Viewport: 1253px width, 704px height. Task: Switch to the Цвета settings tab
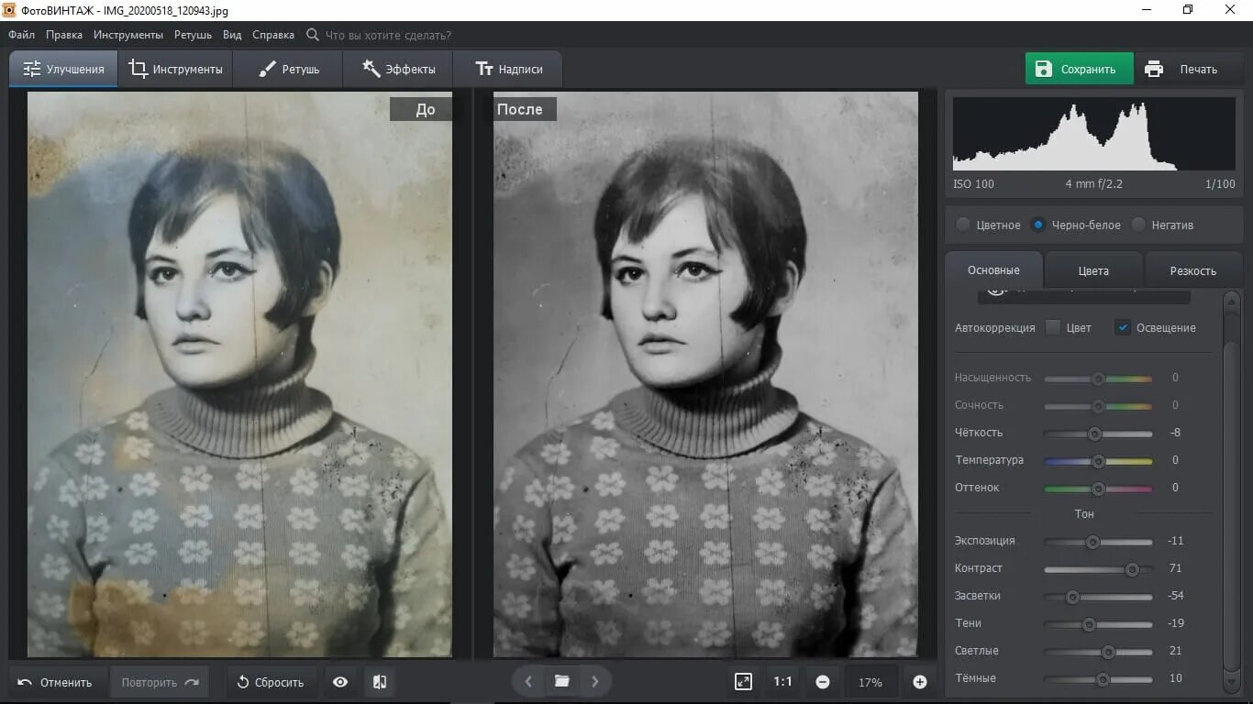(x=1093, y=270)
